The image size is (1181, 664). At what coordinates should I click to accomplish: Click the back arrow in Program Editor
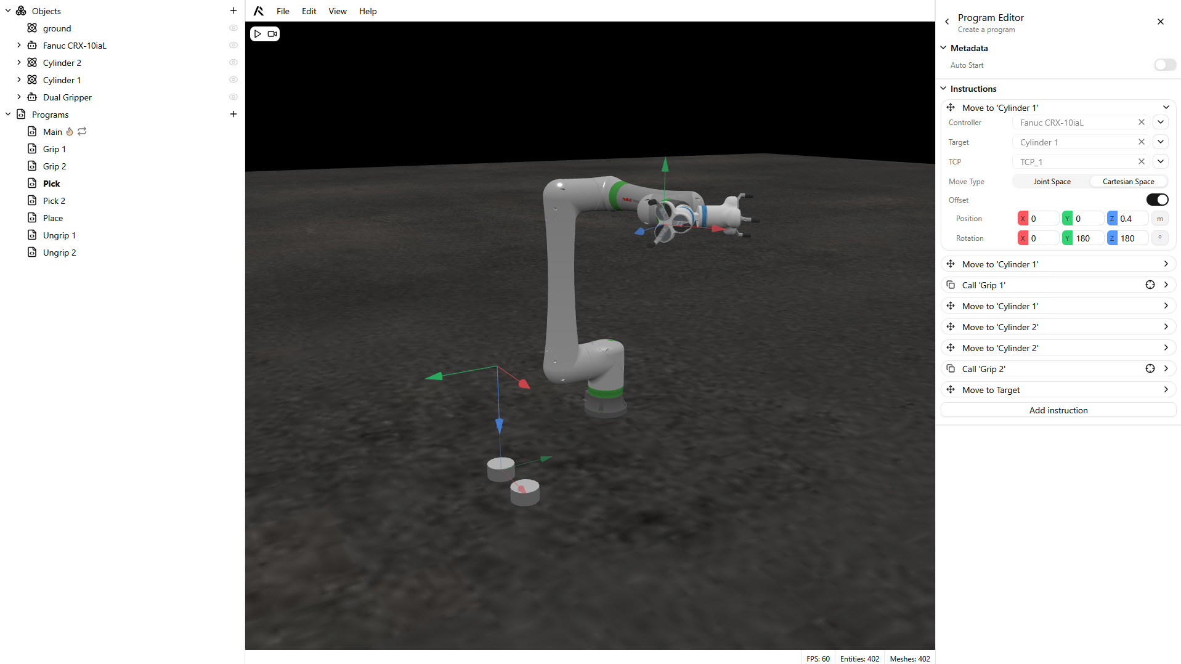[947, 22]
